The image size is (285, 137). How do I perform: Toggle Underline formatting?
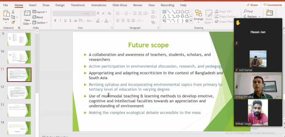[65, 21]
